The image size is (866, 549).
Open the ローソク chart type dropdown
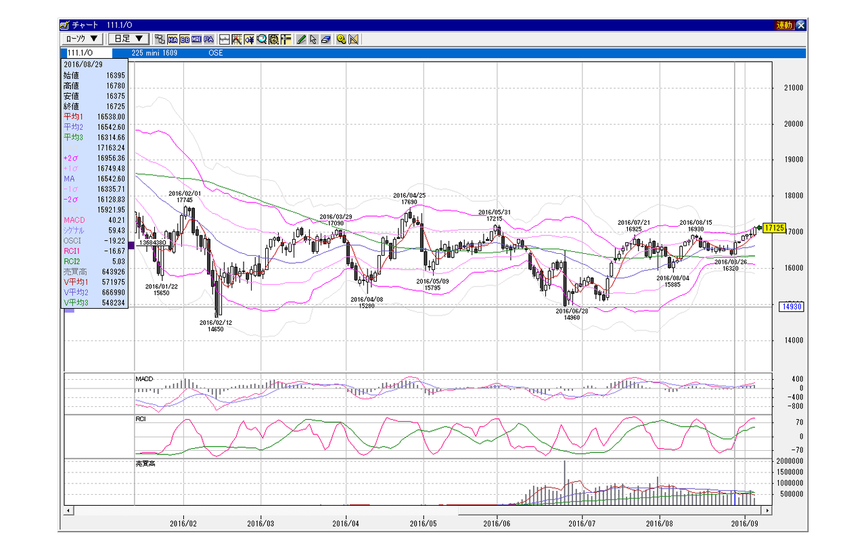click(x=83, y=39)
